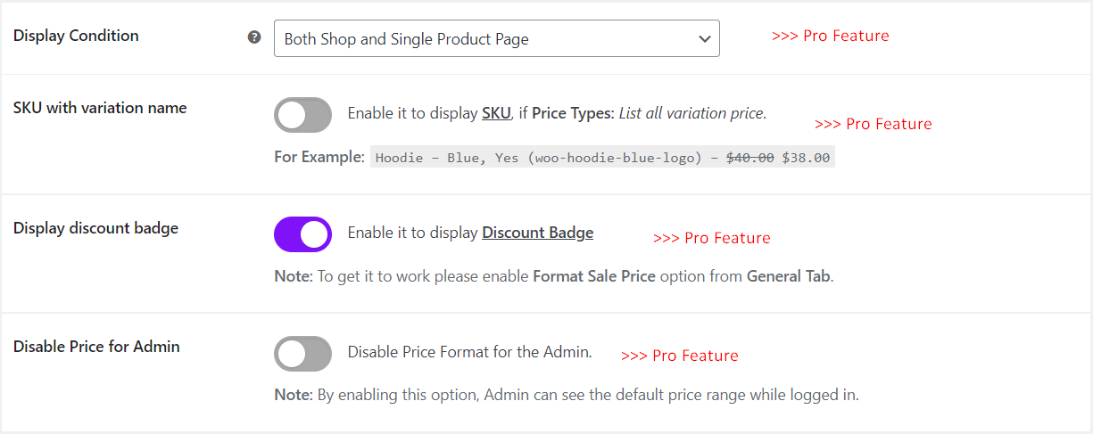Click the underlined SKU link

[496, 113]
